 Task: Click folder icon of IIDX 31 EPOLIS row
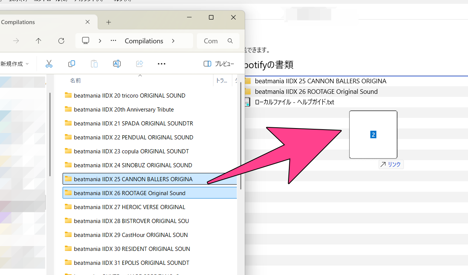[x=68, y=263]
